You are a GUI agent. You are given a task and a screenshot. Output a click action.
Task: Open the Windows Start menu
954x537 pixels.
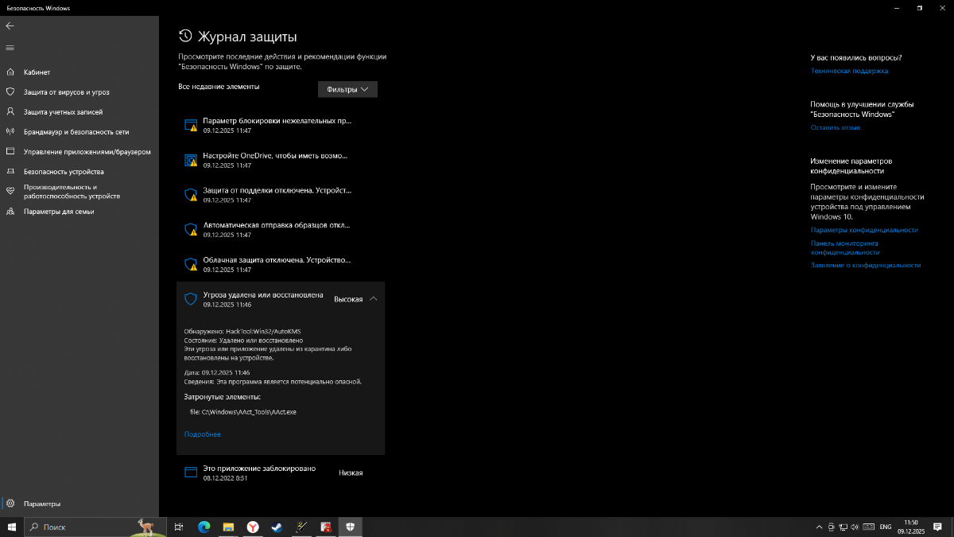click(12, 527)
